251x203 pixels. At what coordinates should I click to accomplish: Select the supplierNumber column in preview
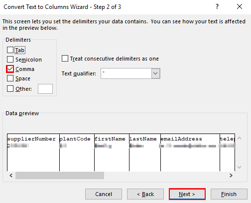tap(33, 152)
